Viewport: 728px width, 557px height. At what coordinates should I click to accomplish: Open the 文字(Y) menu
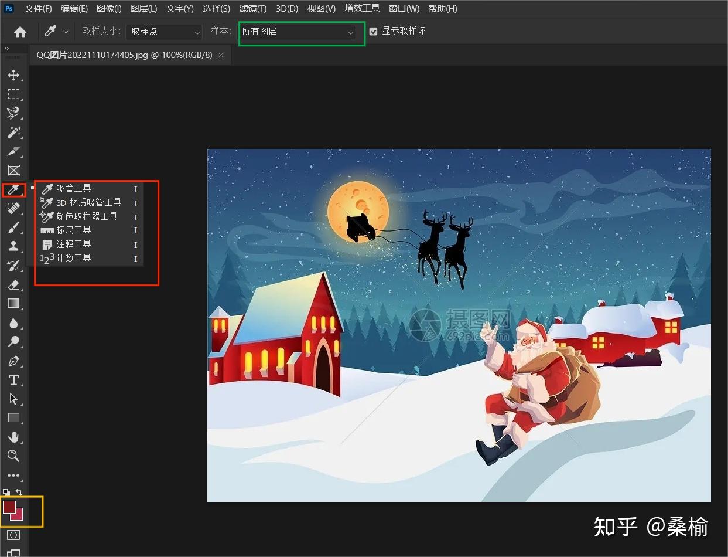(x=180, y=9)
